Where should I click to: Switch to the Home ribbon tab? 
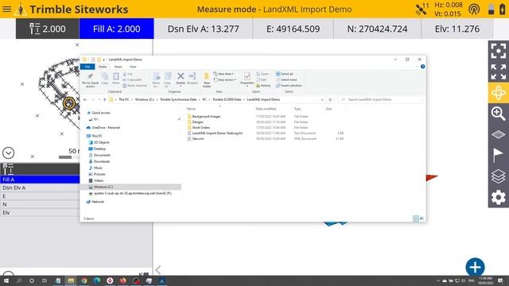[x=103, y=67]
